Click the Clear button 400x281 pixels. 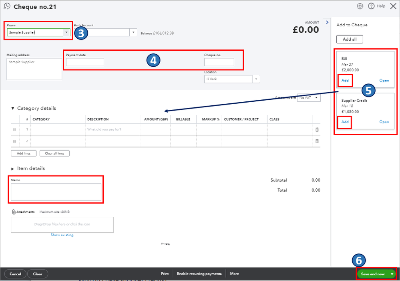click(38, 274)
